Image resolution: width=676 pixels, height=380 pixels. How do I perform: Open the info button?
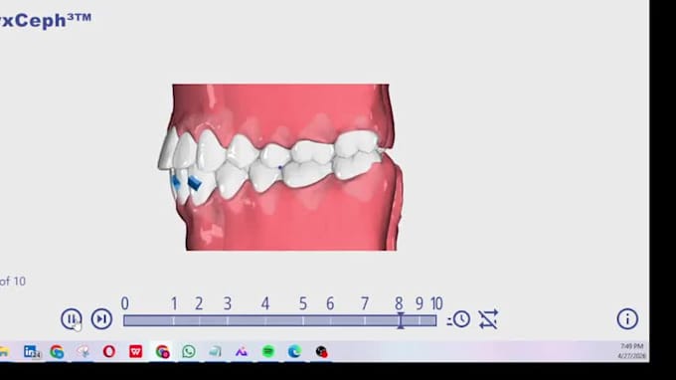click(x=627, y=319)
